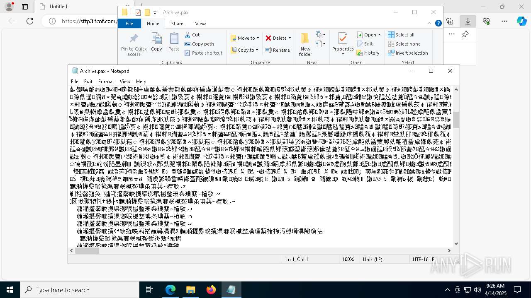Viewport: 531px width, 298px height.
Task: Open the volume control in tray
Action: point(477,290)
